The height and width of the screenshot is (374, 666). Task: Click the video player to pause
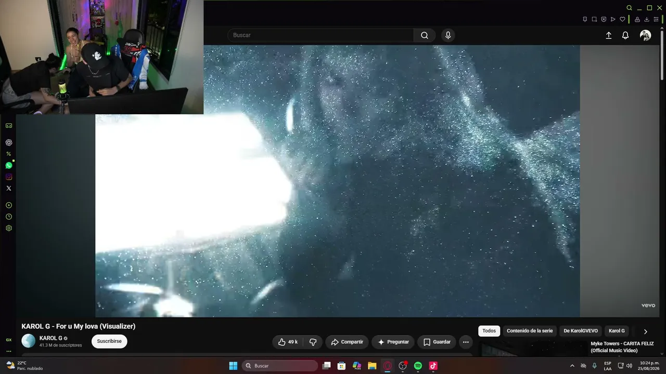[x=338, y=181]
